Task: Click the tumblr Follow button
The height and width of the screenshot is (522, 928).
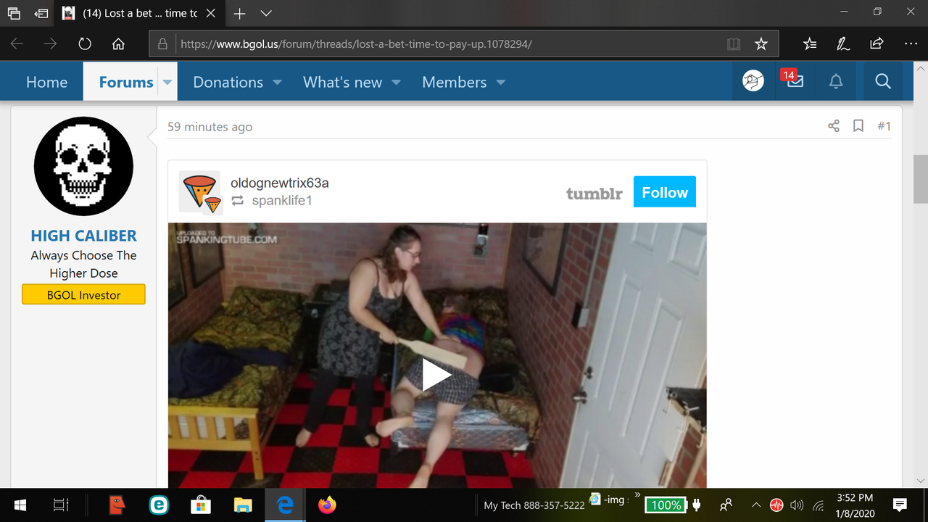Action: tap(664, 192)
